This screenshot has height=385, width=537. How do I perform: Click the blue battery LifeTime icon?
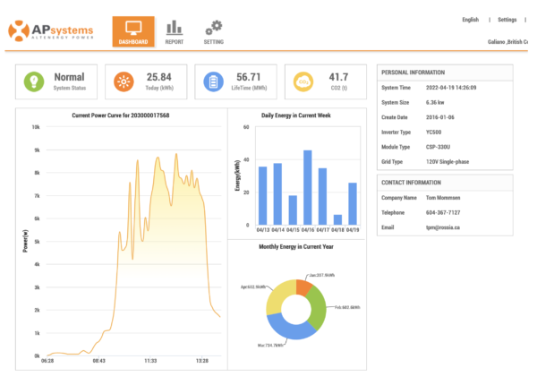click(213, 82)
